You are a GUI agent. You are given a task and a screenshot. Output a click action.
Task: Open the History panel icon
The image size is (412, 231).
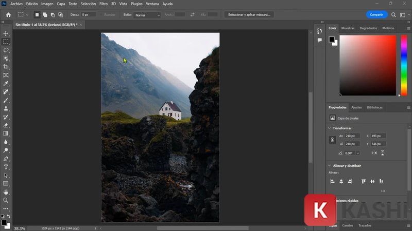pyautogui.click(x=319, y=31)
